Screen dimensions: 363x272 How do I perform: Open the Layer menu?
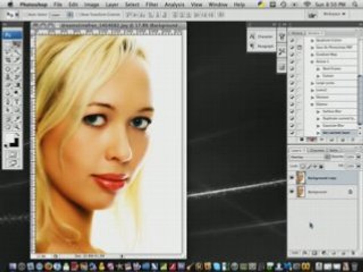112,5
